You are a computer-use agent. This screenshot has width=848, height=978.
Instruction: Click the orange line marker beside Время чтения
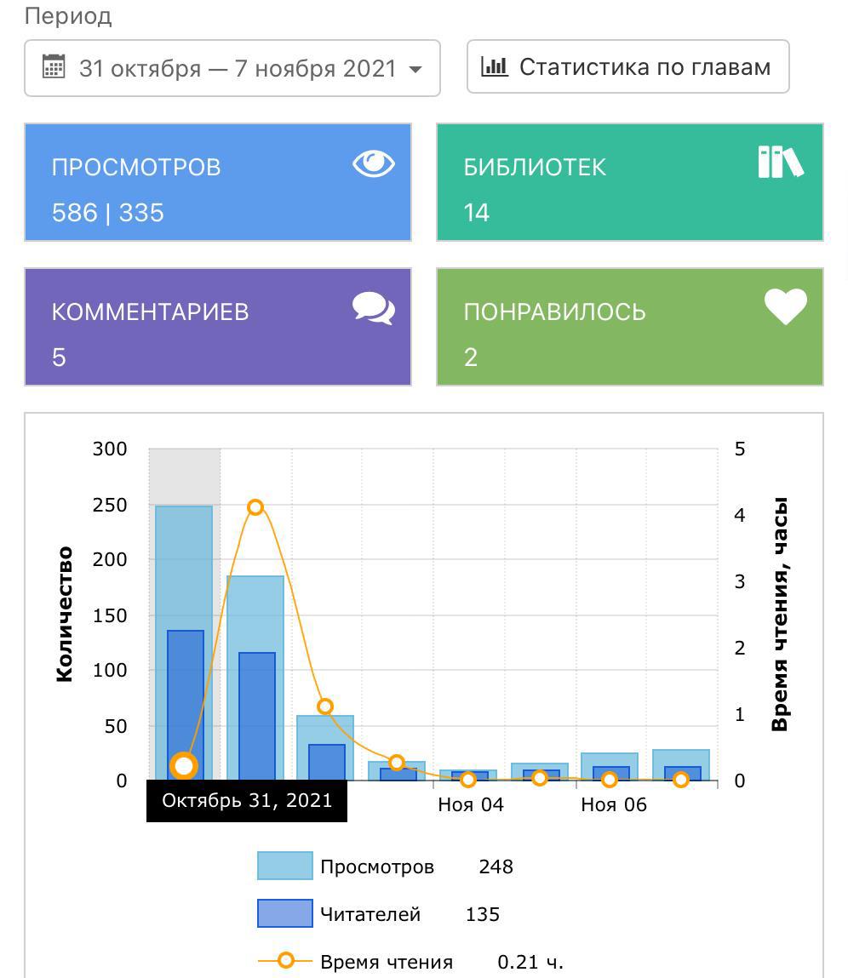tap(285, 961)
